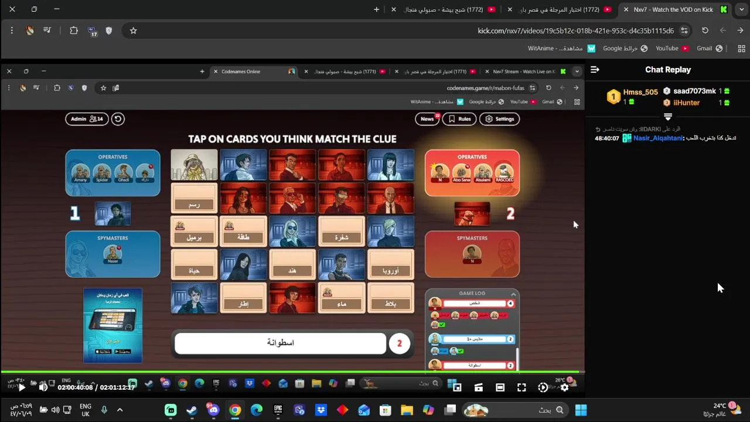750x422 pixels.
Task: Open saad7073mk gifter entry
Action: (696, 91)
